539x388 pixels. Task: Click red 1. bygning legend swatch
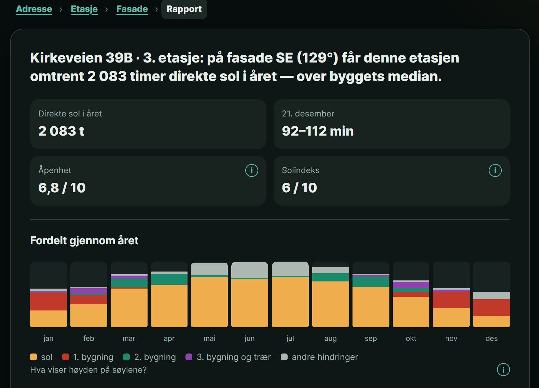[x=66, y=357]
